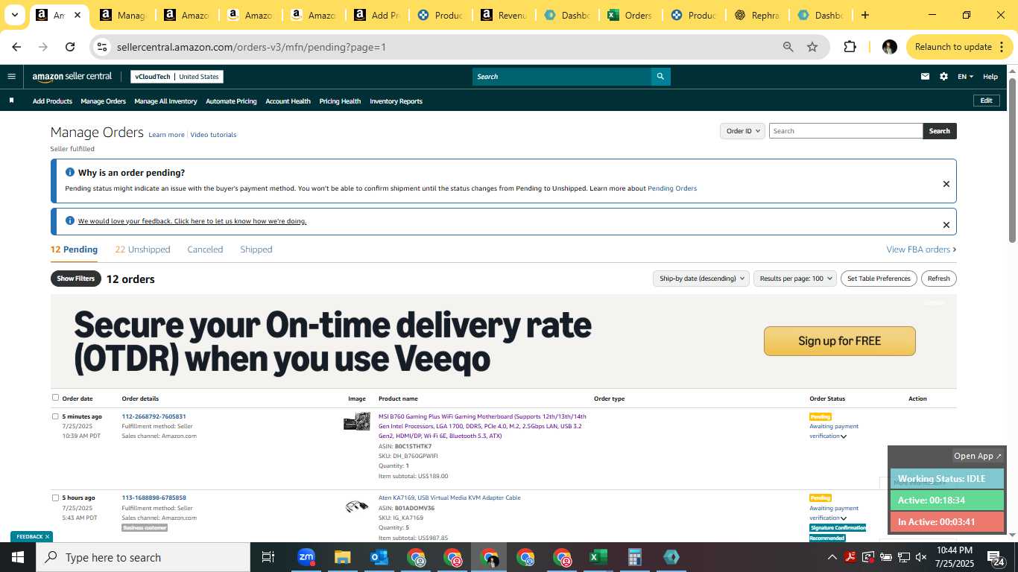Open Inventory Reports in the nav bar
The image size is (1018, 572).
click(x=396, y=101)
